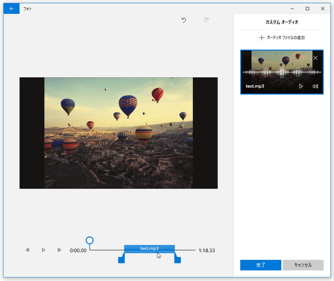Step forward one frame

coord(59,250)
